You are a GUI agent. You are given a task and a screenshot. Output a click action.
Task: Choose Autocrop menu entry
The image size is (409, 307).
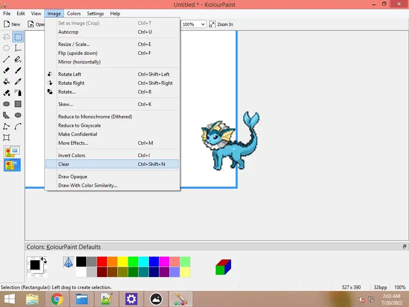(112, 32)
